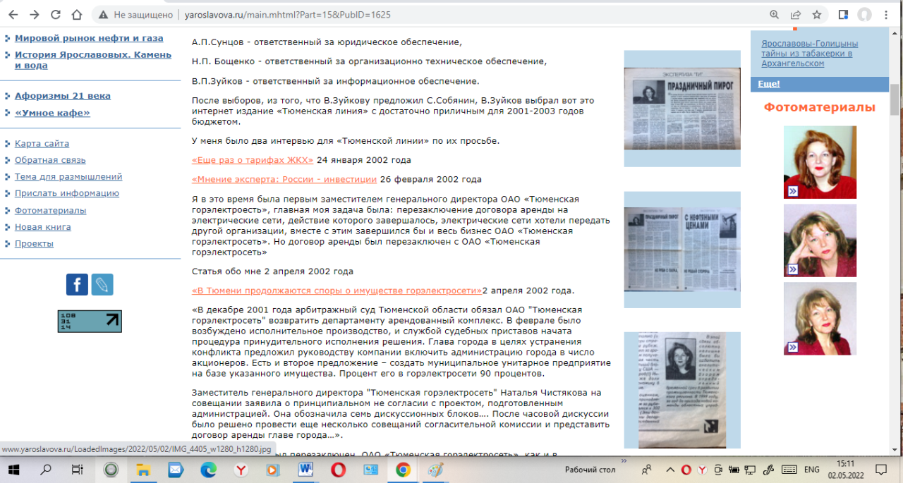This screenshot has width=903, height=483.
Task: Click the Еще! link in sidebar
Action: (769, 83)
